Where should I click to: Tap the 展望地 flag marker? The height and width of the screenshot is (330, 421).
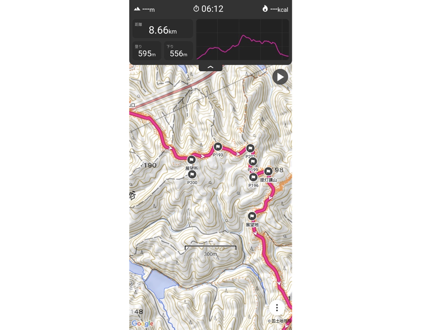point(252,216)
